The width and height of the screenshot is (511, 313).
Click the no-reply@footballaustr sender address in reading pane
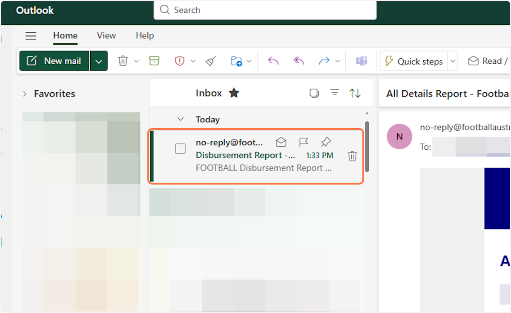tap(465, 127)
